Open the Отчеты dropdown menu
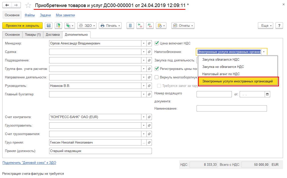 183,25
